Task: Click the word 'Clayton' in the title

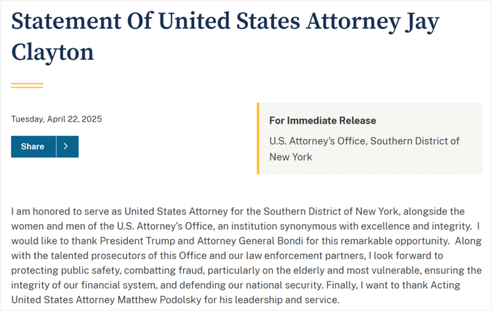Action: (x=53, y=52)
